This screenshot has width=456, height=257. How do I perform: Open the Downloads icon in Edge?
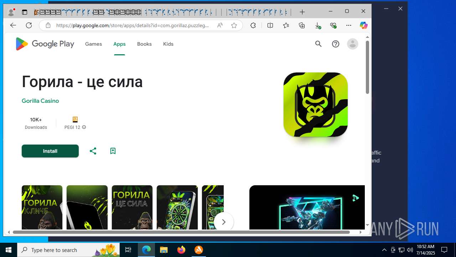coord(318,25)
